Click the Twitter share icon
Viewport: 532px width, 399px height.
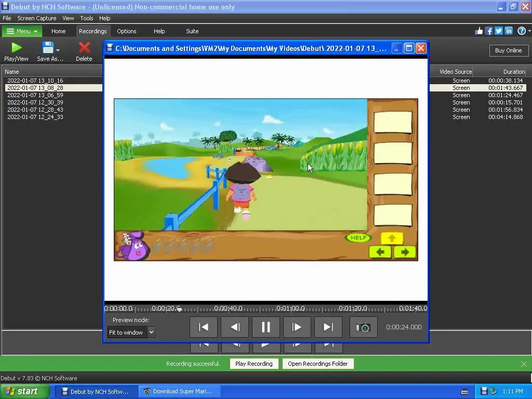click(499, 31)
